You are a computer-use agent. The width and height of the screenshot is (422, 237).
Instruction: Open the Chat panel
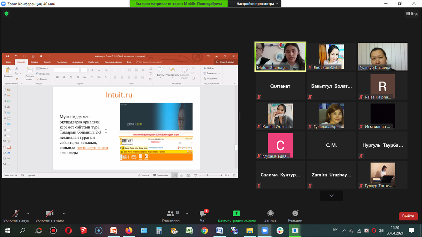pos(203,216)
